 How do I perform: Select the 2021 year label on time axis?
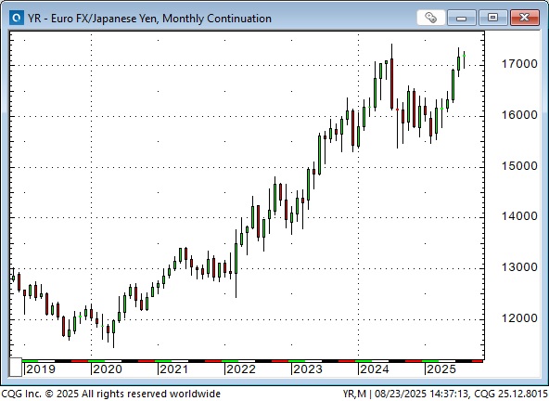174,369
